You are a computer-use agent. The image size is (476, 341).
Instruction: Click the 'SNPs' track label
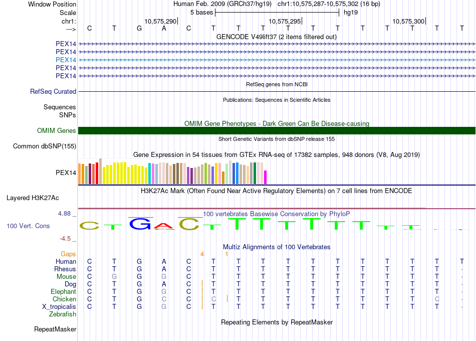68,115
